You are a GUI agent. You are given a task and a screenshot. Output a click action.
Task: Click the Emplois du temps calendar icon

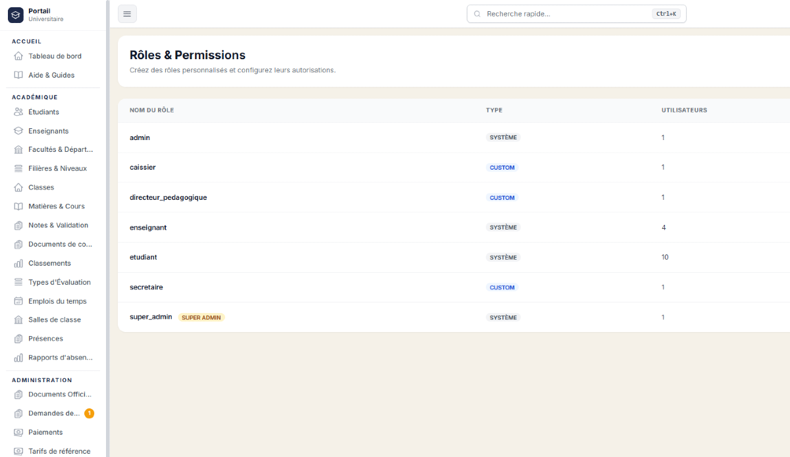[18, 301]
